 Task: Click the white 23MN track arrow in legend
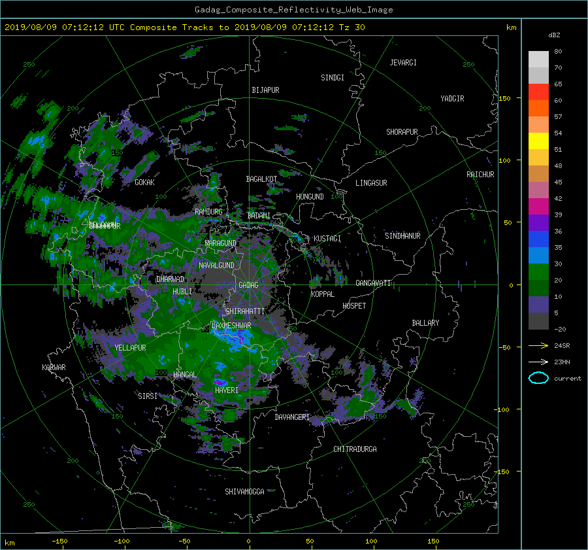(x=538, y=362)
